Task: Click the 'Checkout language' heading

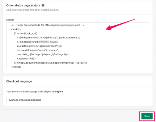Action: pyautogui.click(x=19, y=81)
